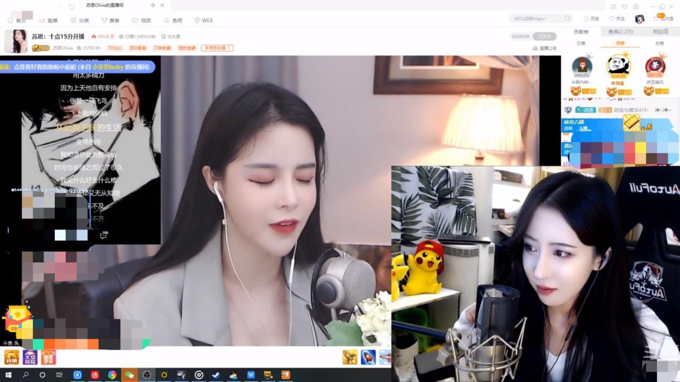Image resolution: width=680 pixels, height=382 pixels.
Task: Switch to the 周榜 weekly ranking
Action: click(620, 43)
